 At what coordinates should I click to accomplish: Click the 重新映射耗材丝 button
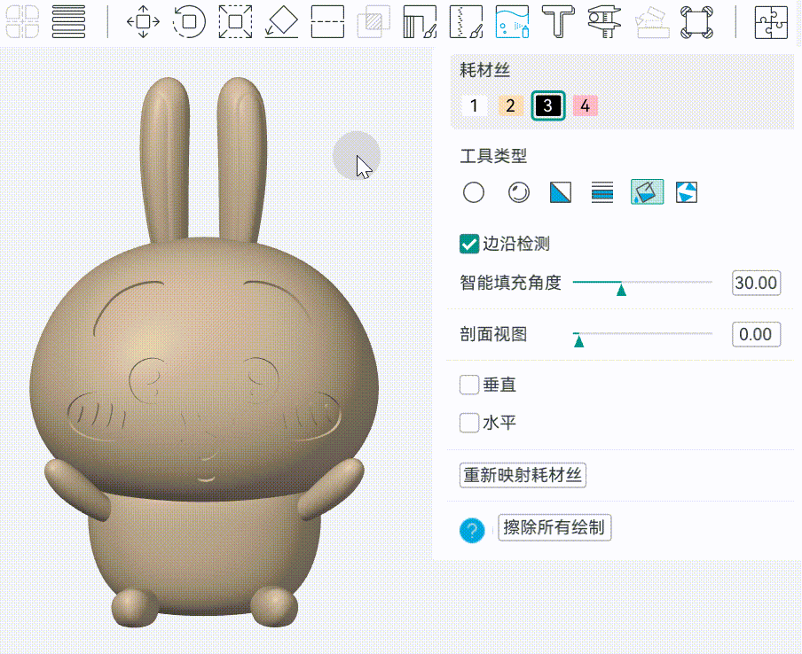[x=523, y=475]
